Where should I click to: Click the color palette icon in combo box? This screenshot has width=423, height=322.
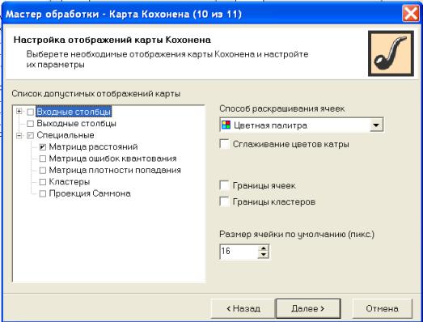pyautogui.click(x=226, y=125)
